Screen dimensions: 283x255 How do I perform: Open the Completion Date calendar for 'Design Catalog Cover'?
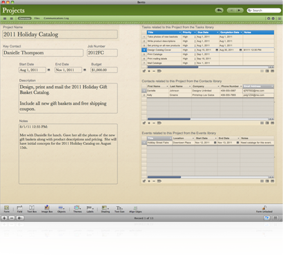pos(241,50)
